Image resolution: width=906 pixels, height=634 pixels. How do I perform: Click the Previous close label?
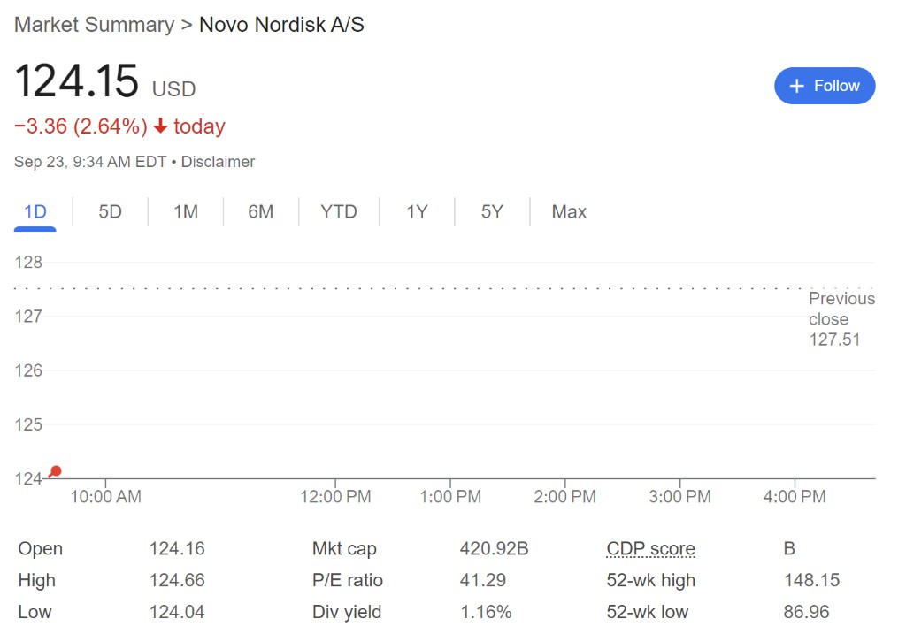841,309
